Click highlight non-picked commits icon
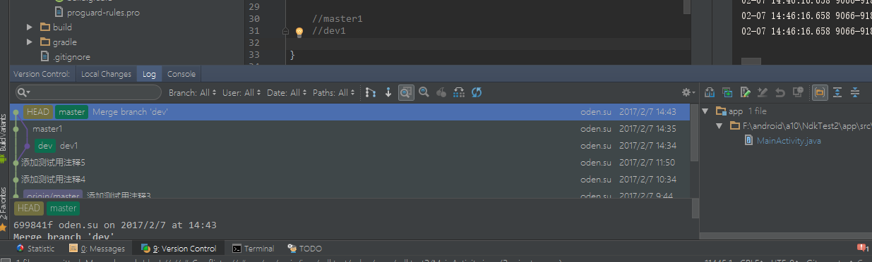Screen dimensions: 872x262 (459, 92)
